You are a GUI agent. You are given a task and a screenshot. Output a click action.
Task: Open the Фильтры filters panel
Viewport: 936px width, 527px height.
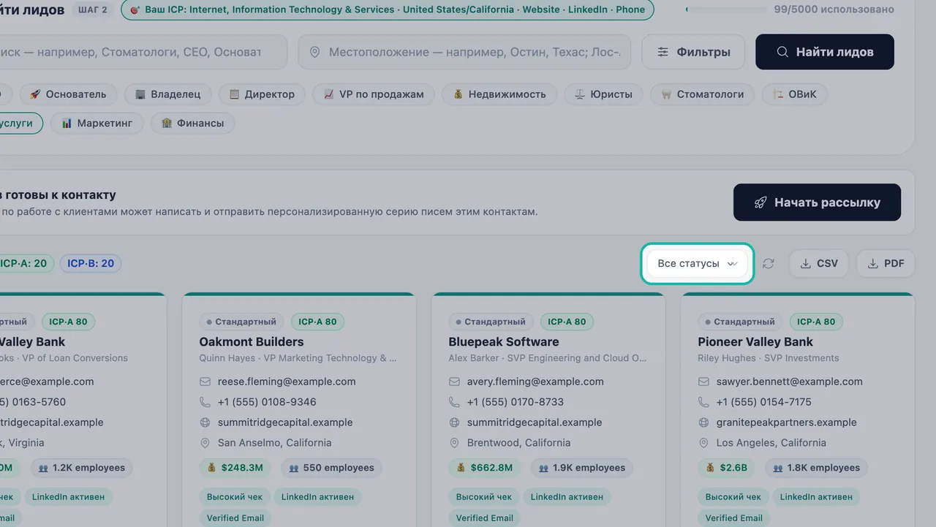click(693, 52)
